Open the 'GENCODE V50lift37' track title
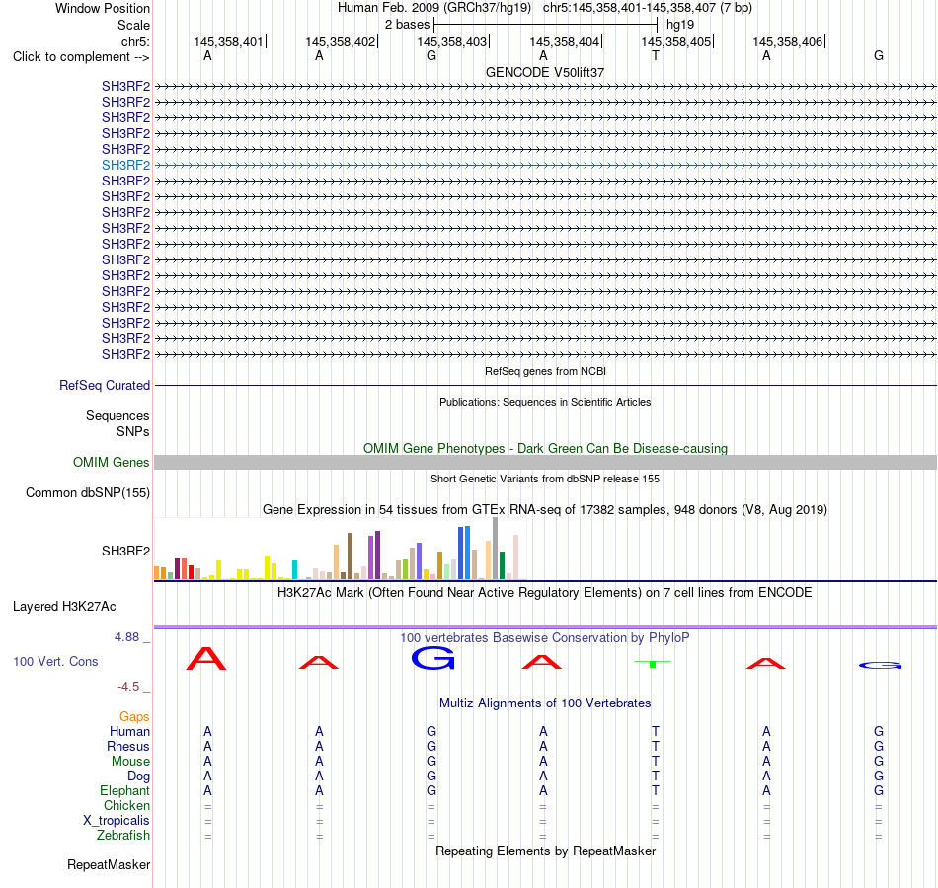This screenshot has height=888, width=938. pyautogui.click(x=545, y=72)
